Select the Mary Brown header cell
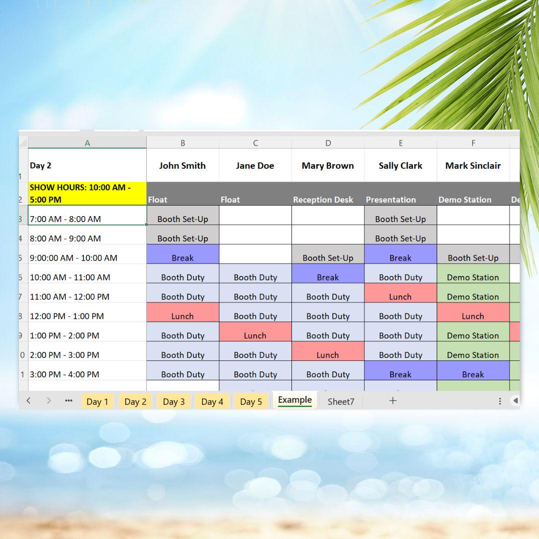The height and width of the screenshot is (539, 539). click(x=327, y=165)
